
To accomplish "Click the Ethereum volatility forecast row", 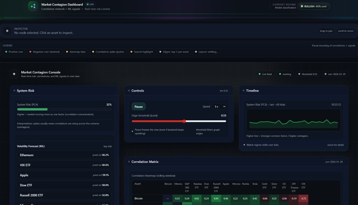I will pos(64,155).
